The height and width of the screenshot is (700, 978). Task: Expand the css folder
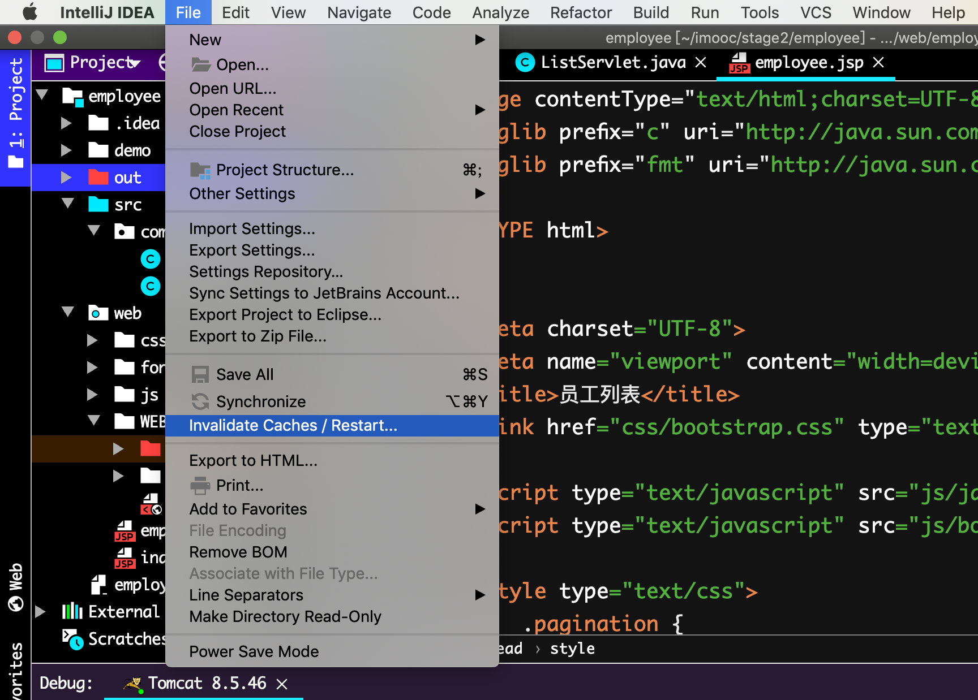(x=92, y=340)
